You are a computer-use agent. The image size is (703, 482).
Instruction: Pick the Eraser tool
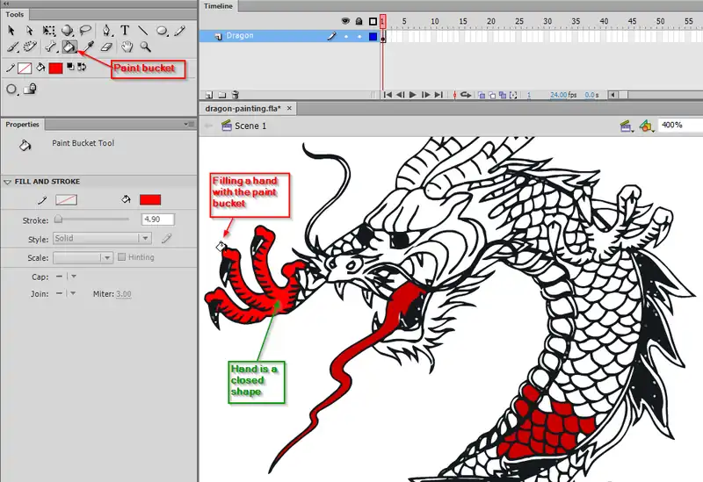pos(107,47)
